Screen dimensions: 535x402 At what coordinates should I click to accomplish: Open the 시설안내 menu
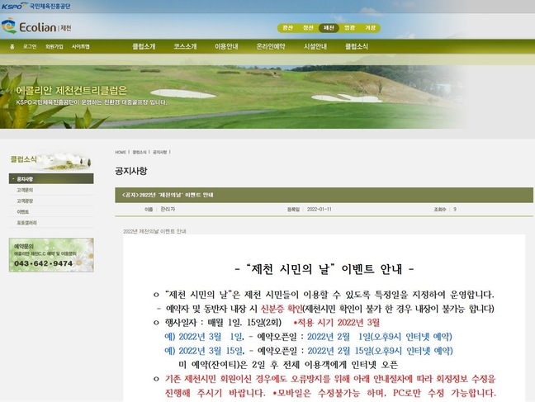pyautogui.click(x=315, y=46)
